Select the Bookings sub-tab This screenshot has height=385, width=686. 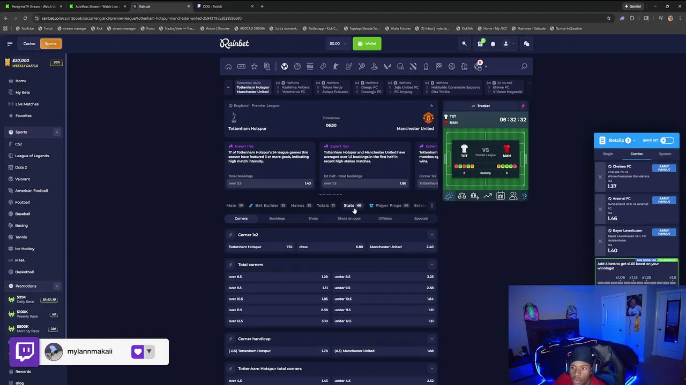pos(277,219)
